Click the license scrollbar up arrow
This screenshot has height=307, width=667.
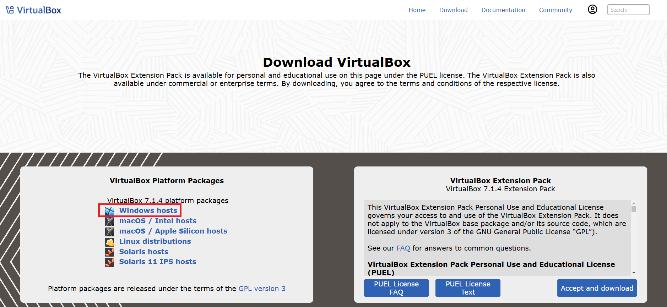pyautogui.click(x=634, y=203)
